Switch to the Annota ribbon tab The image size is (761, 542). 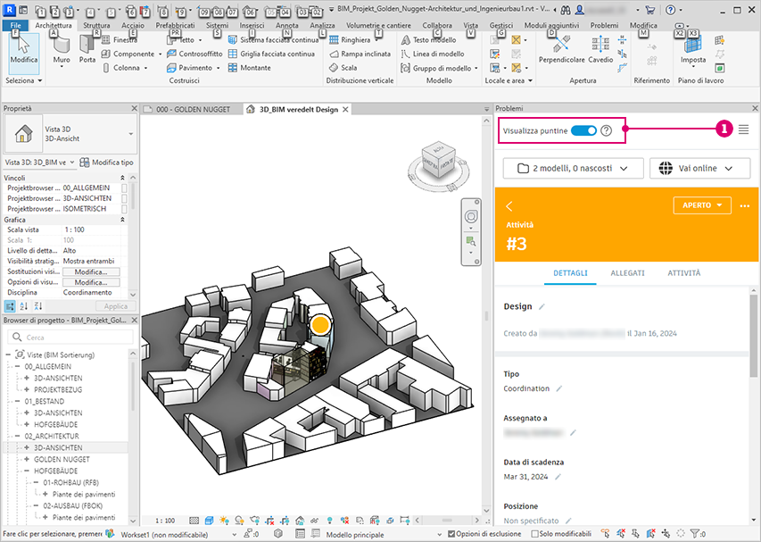tap(287, 25)
